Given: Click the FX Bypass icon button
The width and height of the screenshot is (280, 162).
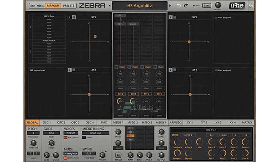Looking at the screenshot, I should pyautogui.click(x=118, y=155).
